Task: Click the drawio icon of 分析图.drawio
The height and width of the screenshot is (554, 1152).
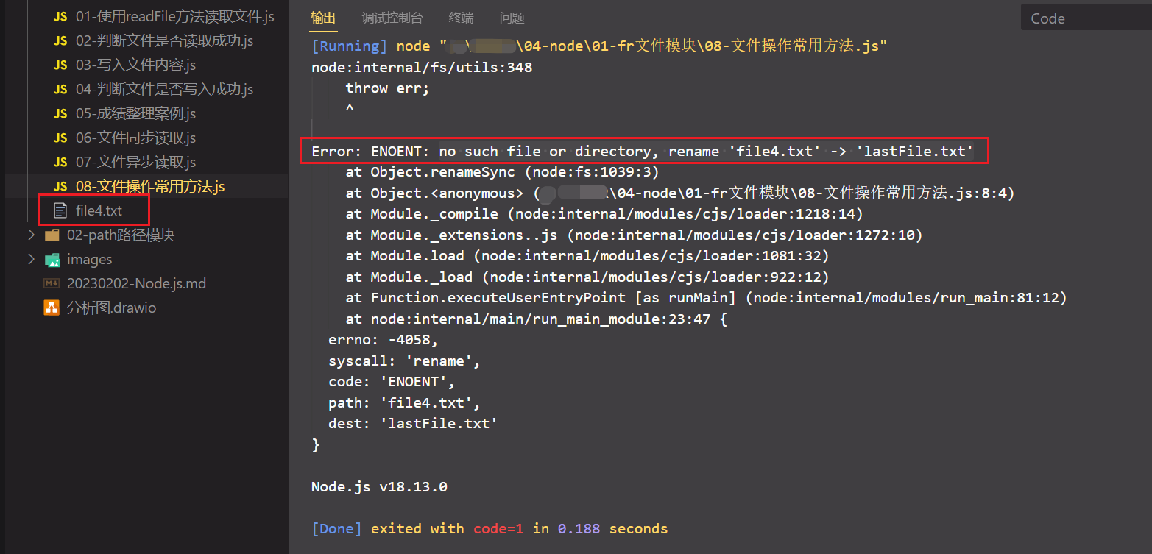Action: (x=52, y=308)
